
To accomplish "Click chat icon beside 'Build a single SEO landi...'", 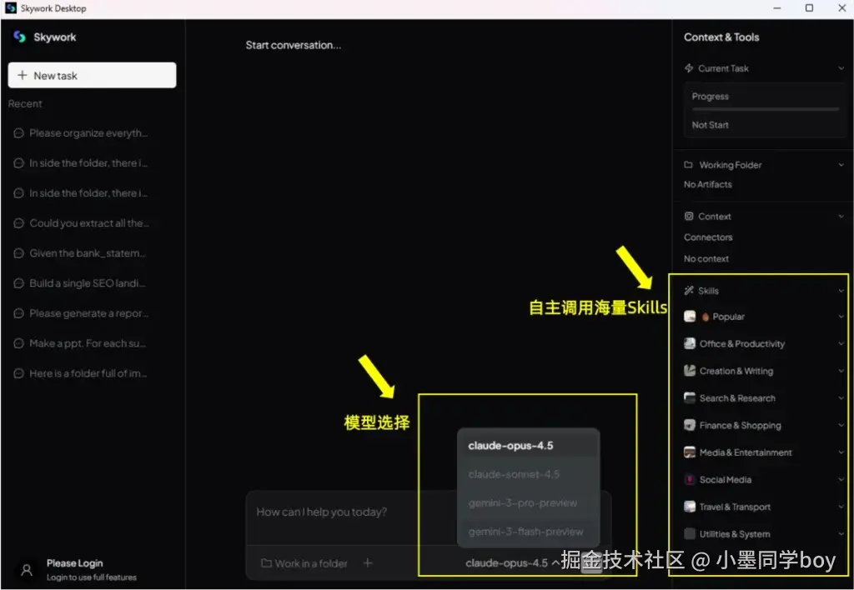I will [18, 283].
